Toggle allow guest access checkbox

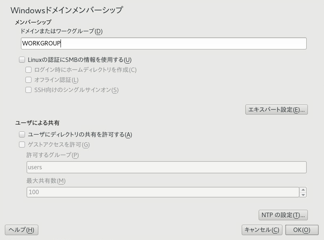(x=22, y=145)
